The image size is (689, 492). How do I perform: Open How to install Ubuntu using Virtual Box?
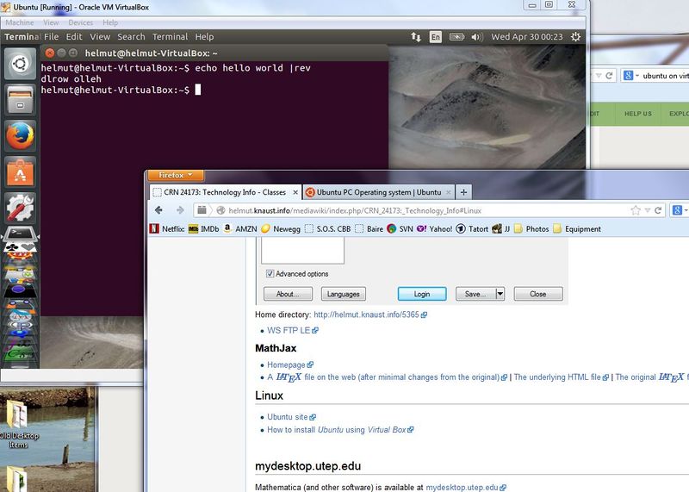(x=340, y=430)
